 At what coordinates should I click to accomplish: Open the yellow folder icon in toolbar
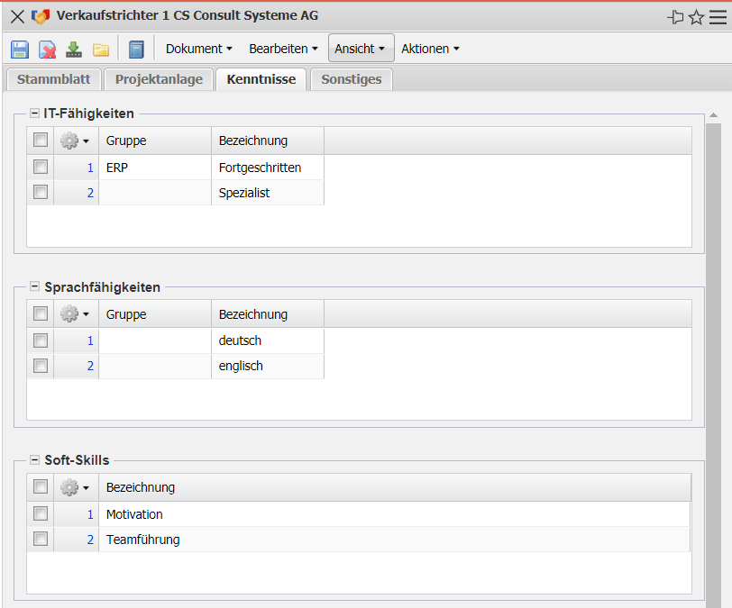(100, 50)
